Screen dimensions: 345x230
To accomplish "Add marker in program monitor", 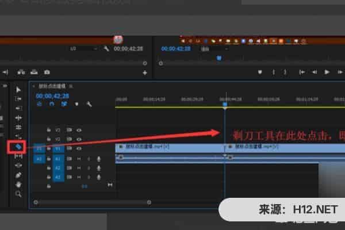I will [260, 72].
